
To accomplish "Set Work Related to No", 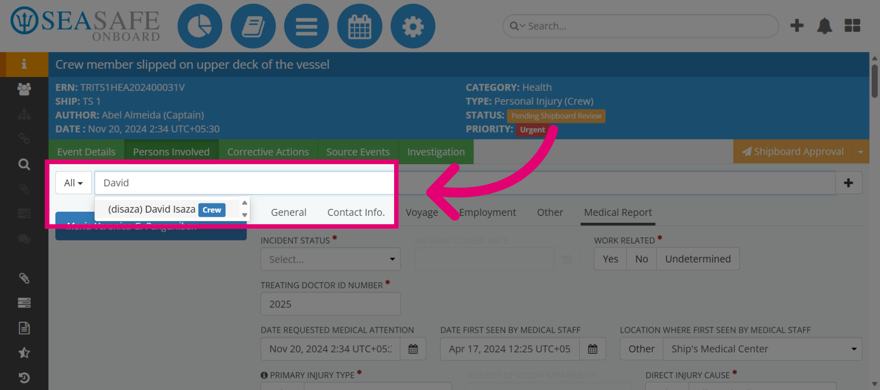I will [x=642, y=259].
